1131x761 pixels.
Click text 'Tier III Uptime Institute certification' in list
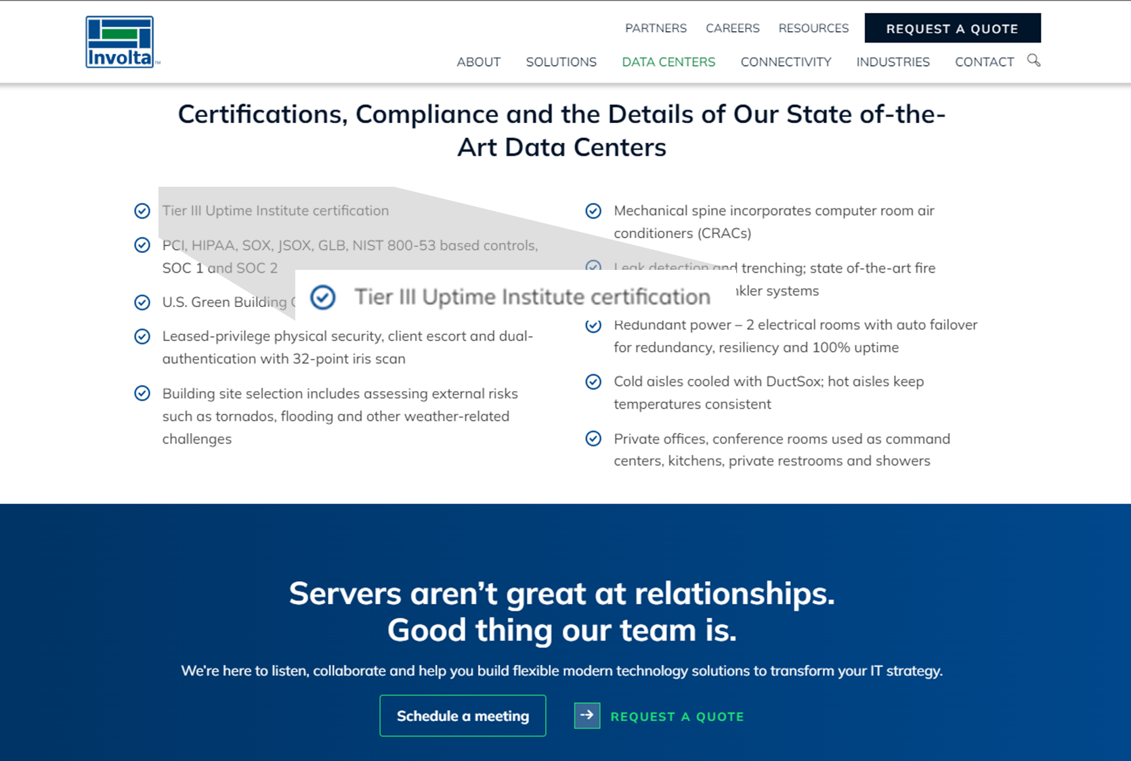[276, 210]
